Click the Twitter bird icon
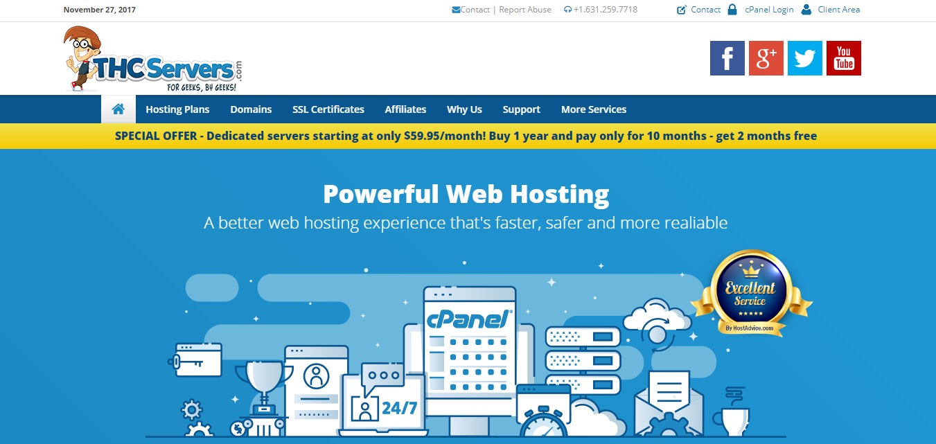The height and width of the screenshot is (444, 936). click(804, 58)
